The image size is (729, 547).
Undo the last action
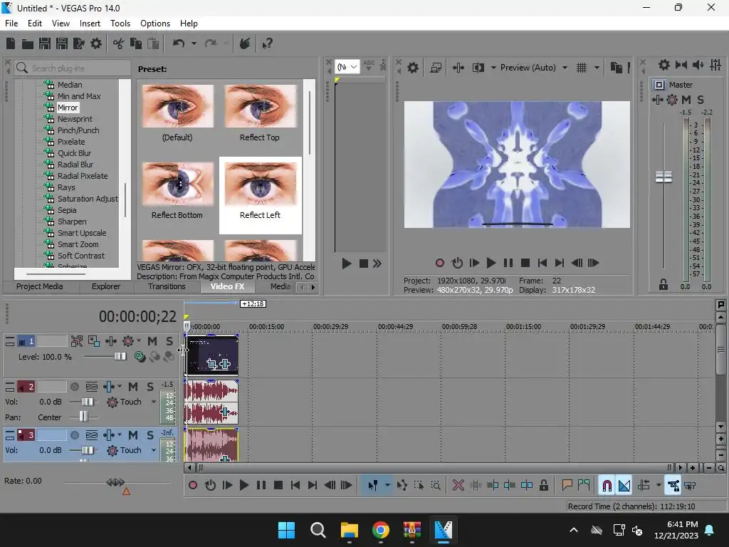[179, 43]
